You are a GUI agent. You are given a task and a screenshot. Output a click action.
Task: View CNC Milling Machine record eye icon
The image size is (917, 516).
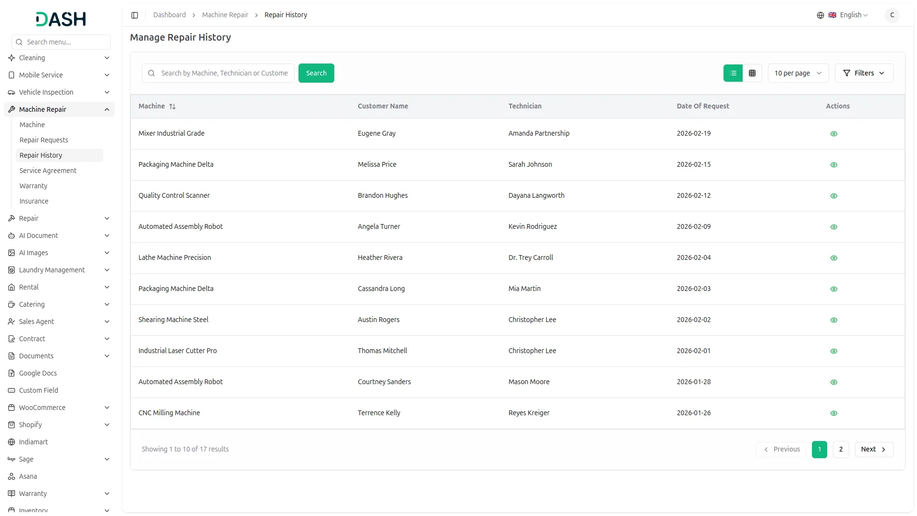click(833, 413)
